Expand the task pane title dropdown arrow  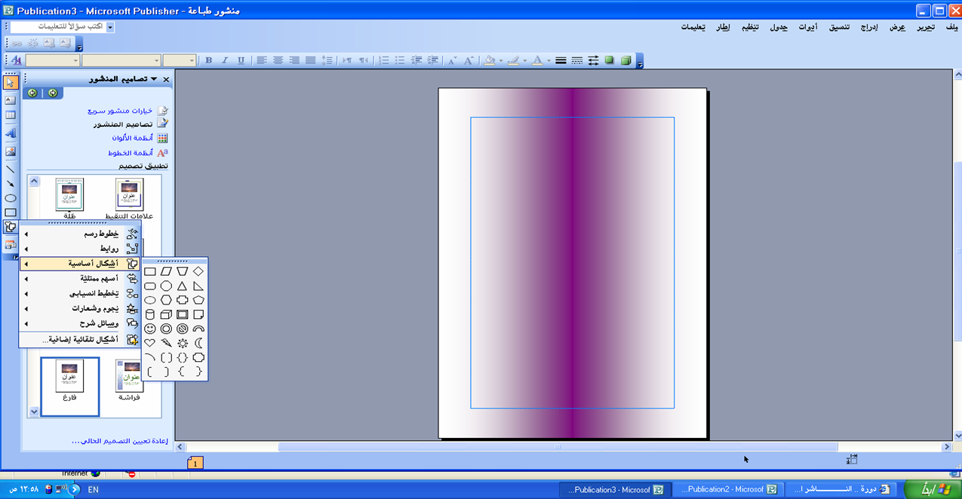pos(154,79)
